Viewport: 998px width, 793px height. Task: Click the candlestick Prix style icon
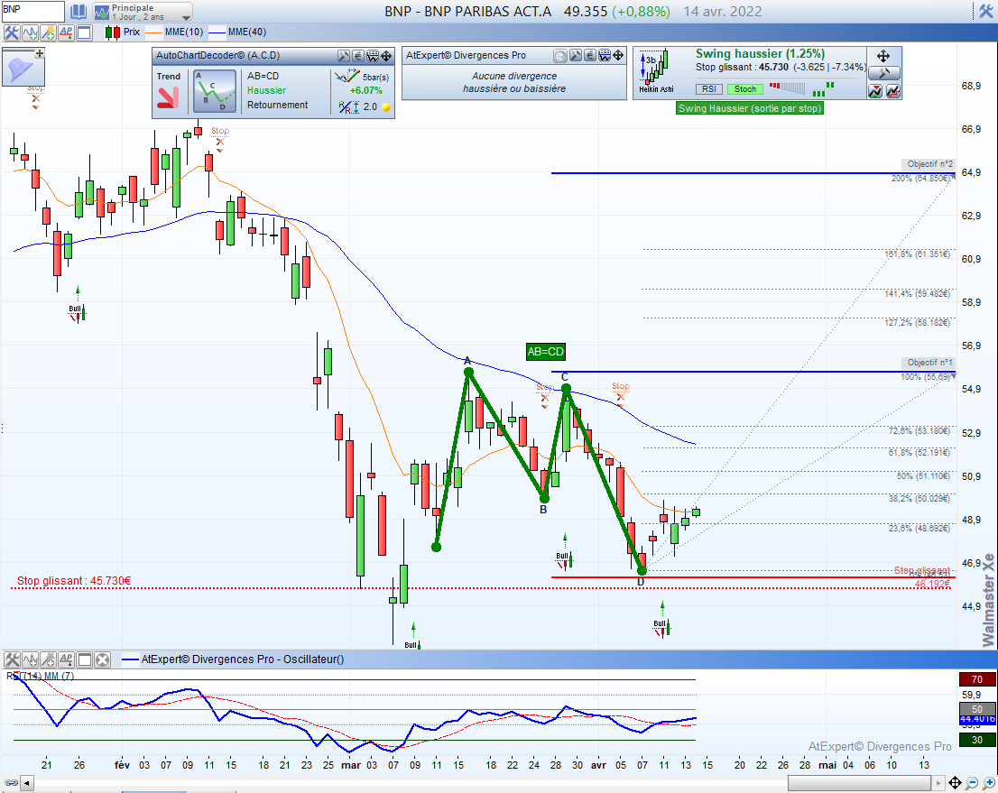[113, 32]
